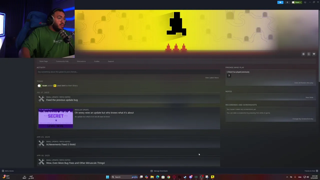Open 'Wow, Even More Bug Fixes' post
Screen dimensions: 320x180
[75, 163]
